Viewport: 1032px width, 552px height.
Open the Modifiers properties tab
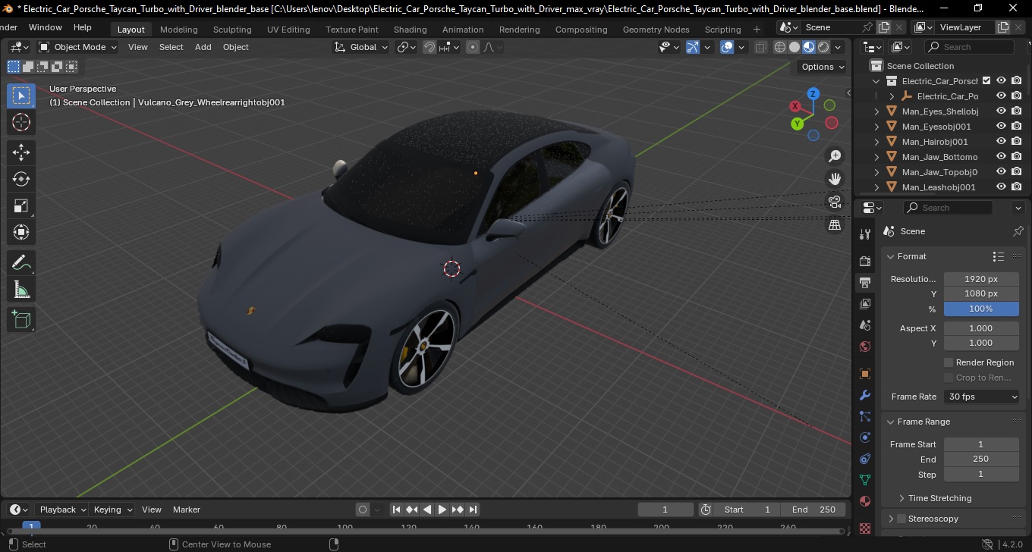click(x=864, y=395)
